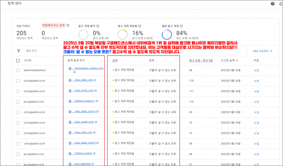Viewport: 283px width, 166px height.
Task: Select checkbox for pro.jejudoin.co.kr fishing_notice/1 row
Action: tap(18, 102)
